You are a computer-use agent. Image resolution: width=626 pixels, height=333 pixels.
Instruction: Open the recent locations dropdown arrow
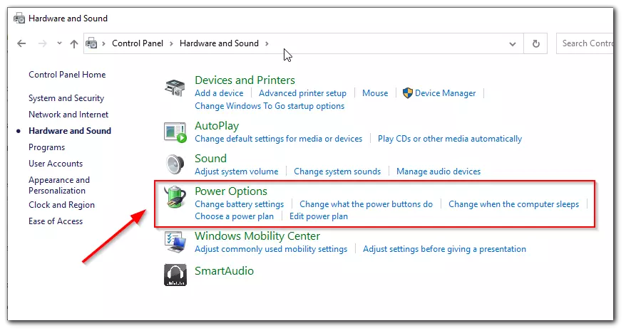(x=59, y=43)
